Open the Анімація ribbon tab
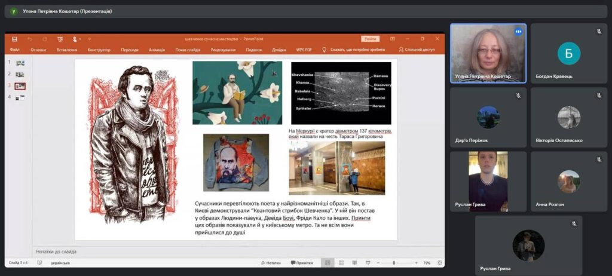 pos(157,50)
